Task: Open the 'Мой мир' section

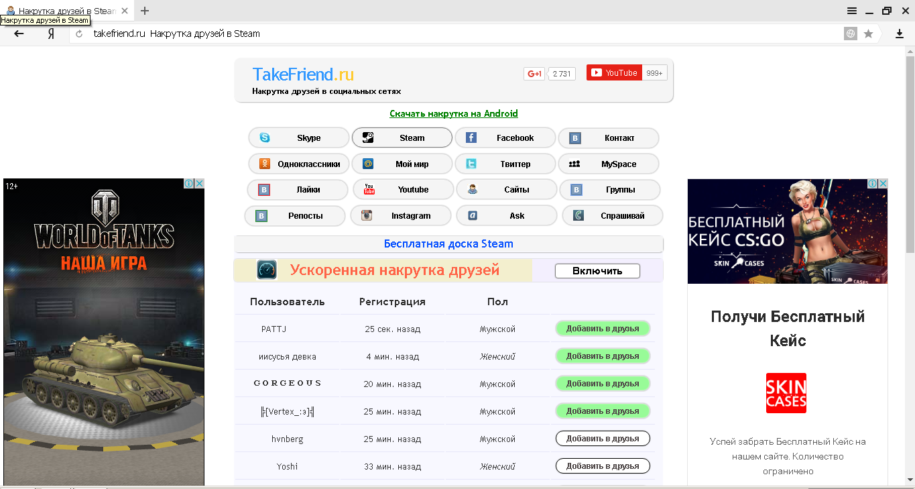Action: 402,164
